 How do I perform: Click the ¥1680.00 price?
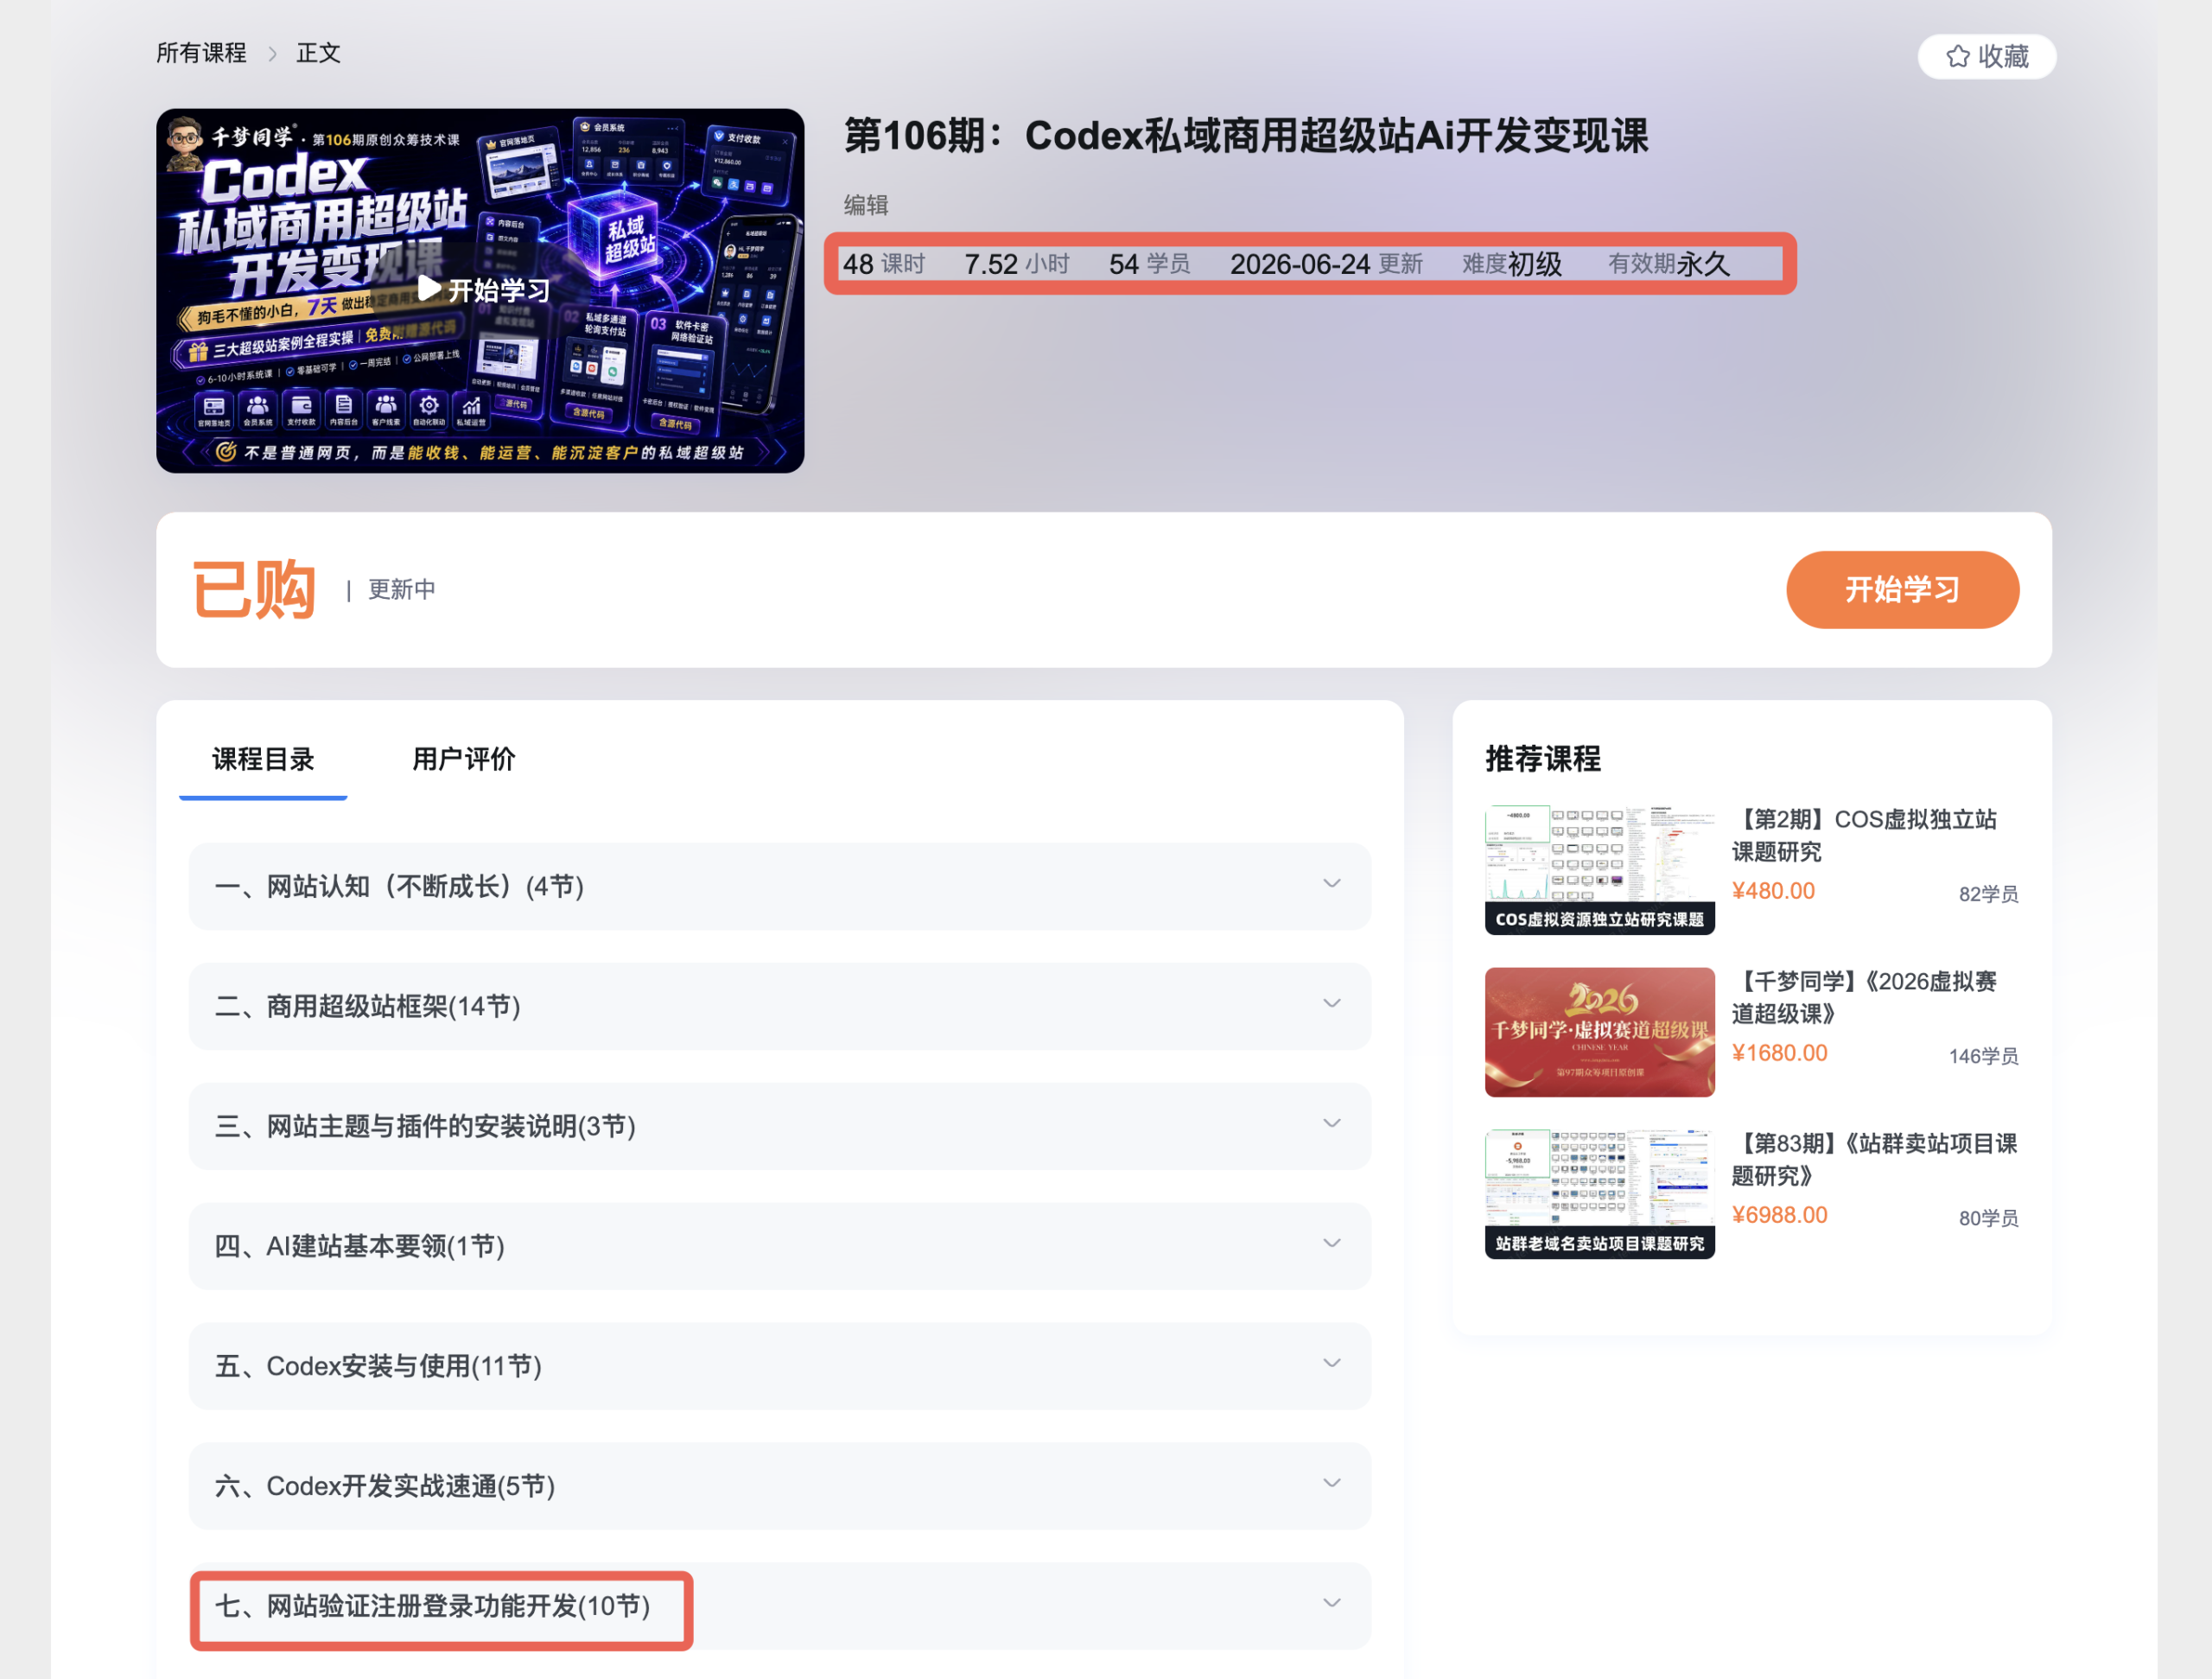tap(1779, 1053)
